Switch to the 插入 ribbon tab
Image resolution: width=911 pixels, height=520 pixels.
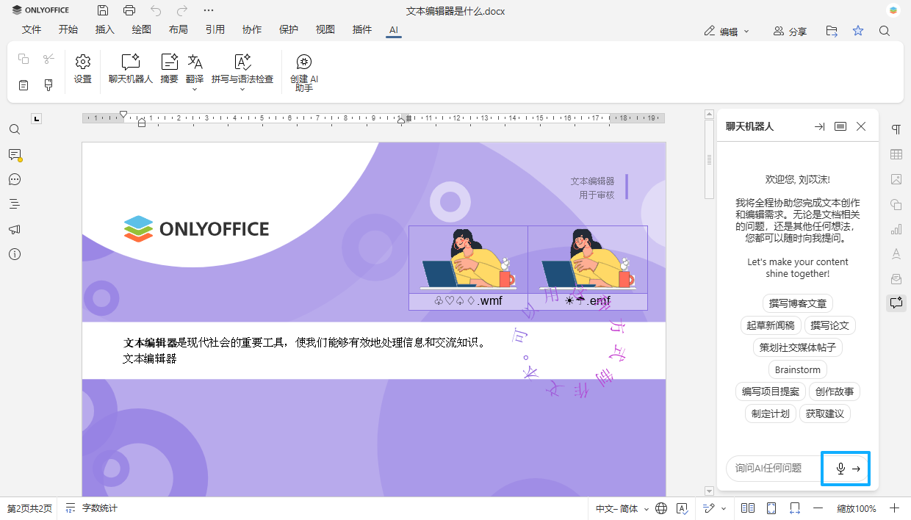(x=104, y=30)
